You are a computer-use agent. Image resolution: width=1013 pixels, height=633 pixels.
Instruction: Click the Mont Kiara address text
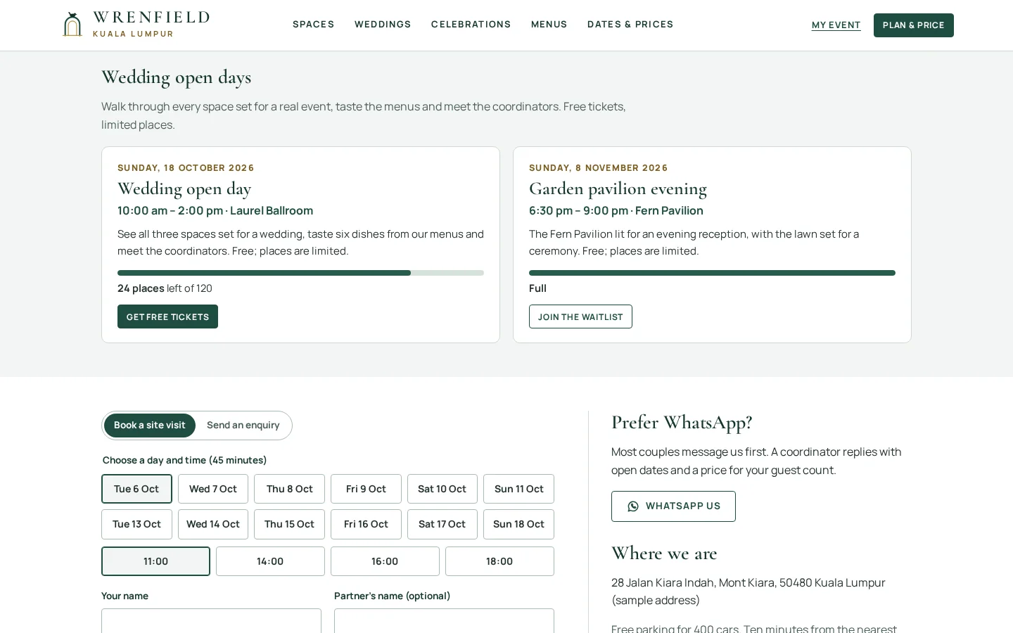(748, 592)
